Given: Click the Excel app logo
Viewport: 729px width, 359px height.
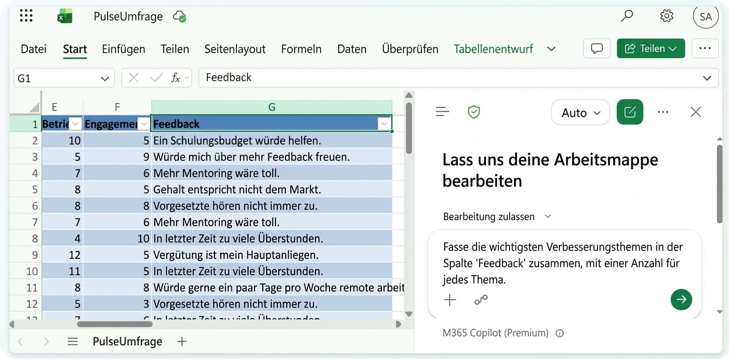Looking at the screenshot, I should [65, 16].
